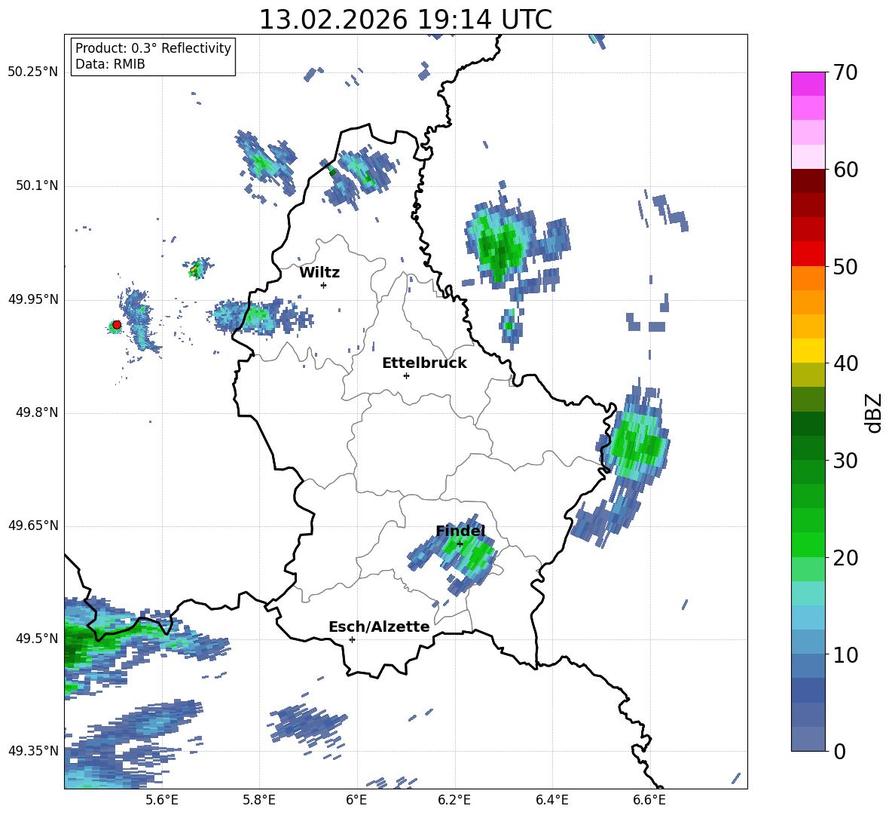Click the Ettelbruck cross marker

click(406, 375)
